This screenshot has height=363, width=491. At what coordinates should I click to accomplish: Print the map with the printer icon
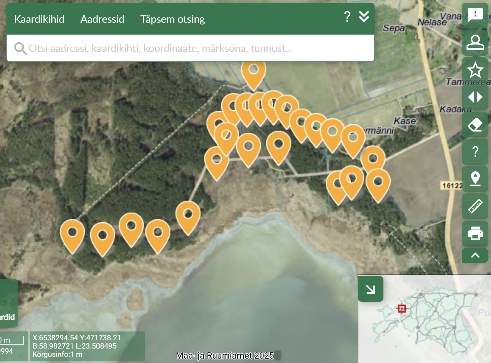[x=475, y=233]
